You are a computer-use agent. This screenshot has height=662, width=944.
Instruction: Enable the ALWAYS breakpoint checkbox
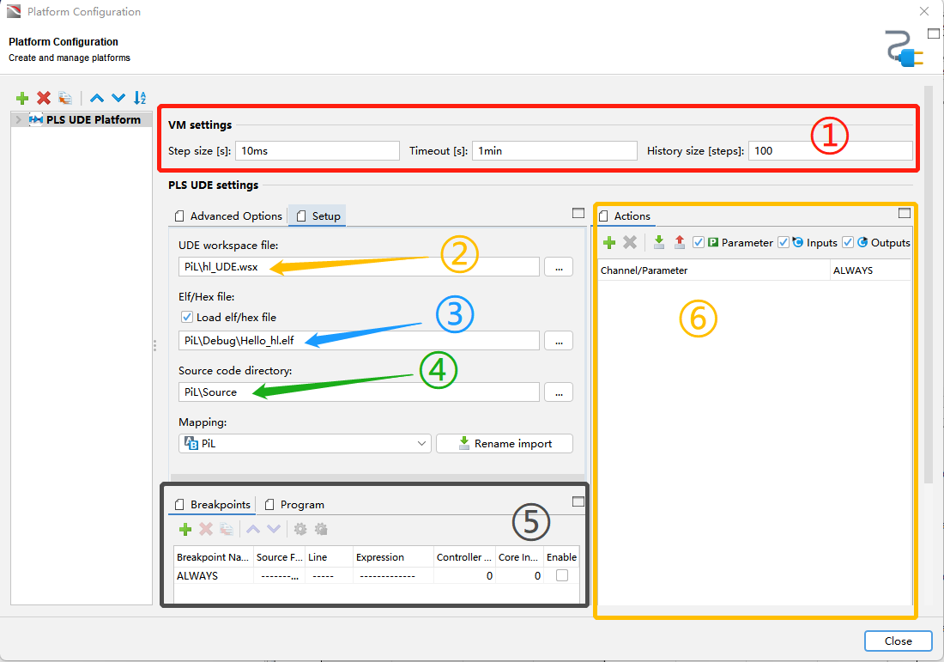click(x=562, y=576)
